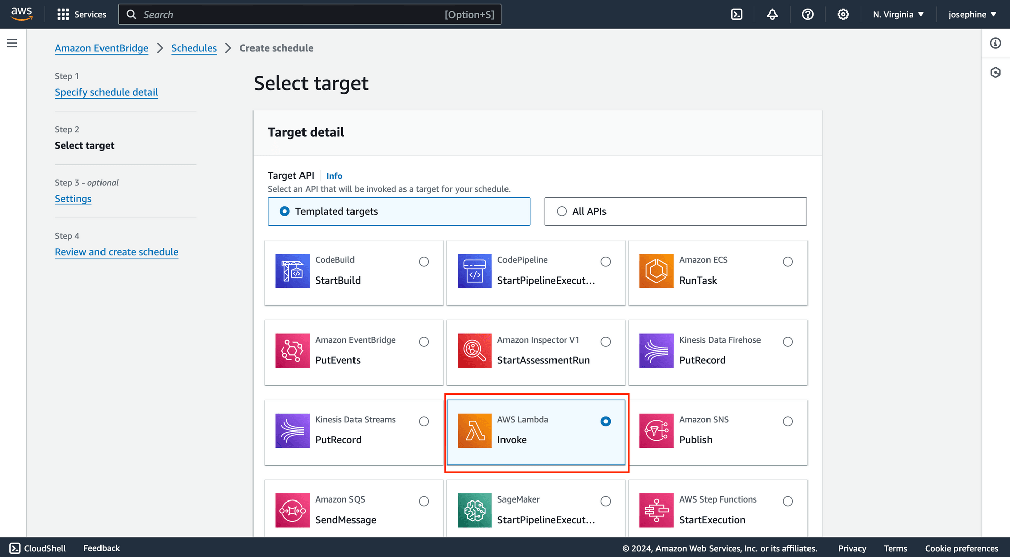This screenshot has height=557, width=1010.
Task: Click the Kinesis Data Firehose icon
Action: pos(656,351)
